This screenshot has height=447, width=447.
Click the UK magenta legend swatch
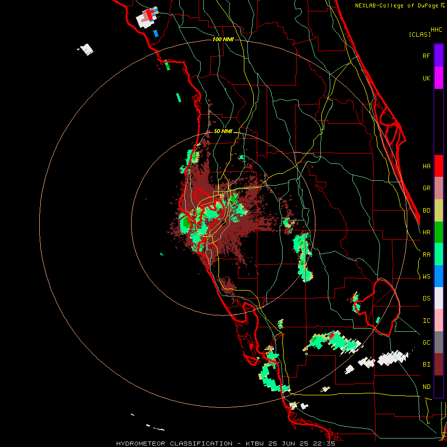(439, 78)
